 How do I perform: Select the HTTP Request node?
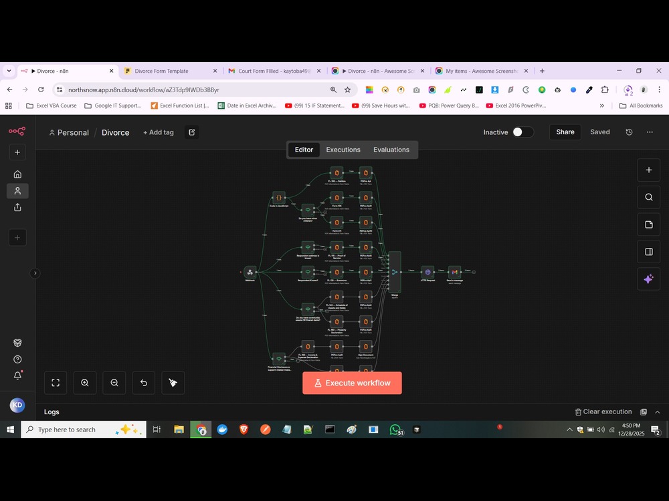[x=427, y=272]
